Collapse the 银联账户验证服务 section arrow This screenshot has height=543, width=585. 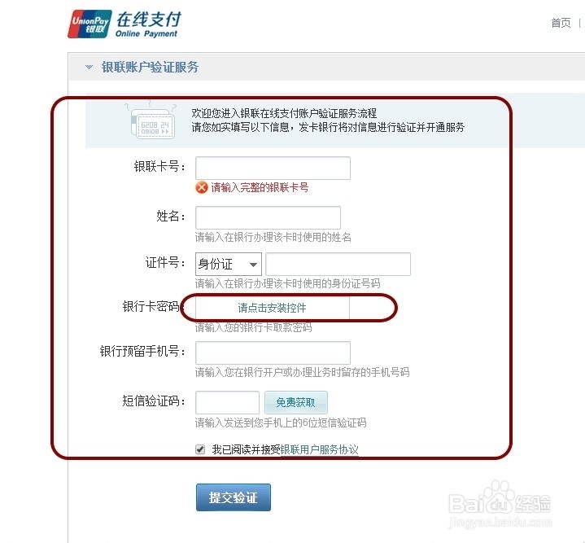coord(89,68)
